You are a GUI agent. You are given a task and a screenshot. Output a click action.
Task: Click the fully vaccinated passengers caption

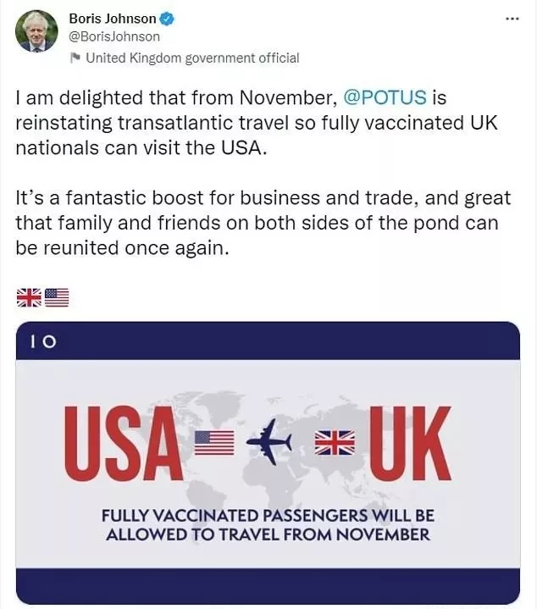266,524
